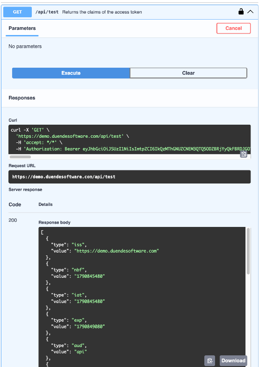Click the Authorization Bearer header line in curl
The image size is (259, 367).
point(133,149)
